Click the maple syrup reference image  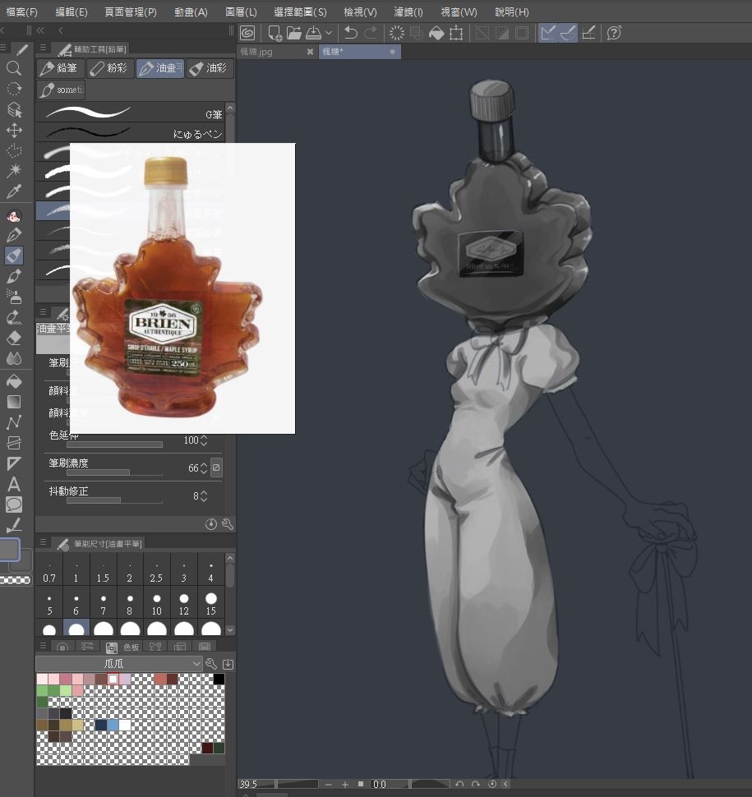pos(182,288)
